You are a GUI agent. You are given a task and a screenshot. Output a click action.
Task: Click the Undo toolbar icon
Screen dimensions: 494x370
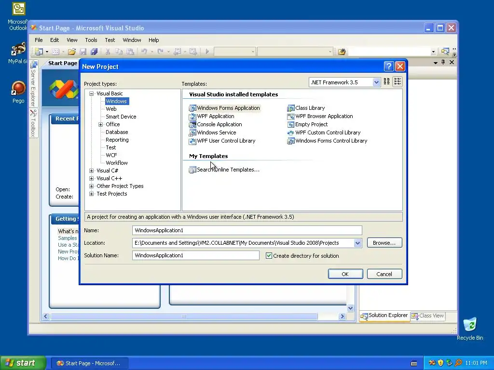coord(144,51)
